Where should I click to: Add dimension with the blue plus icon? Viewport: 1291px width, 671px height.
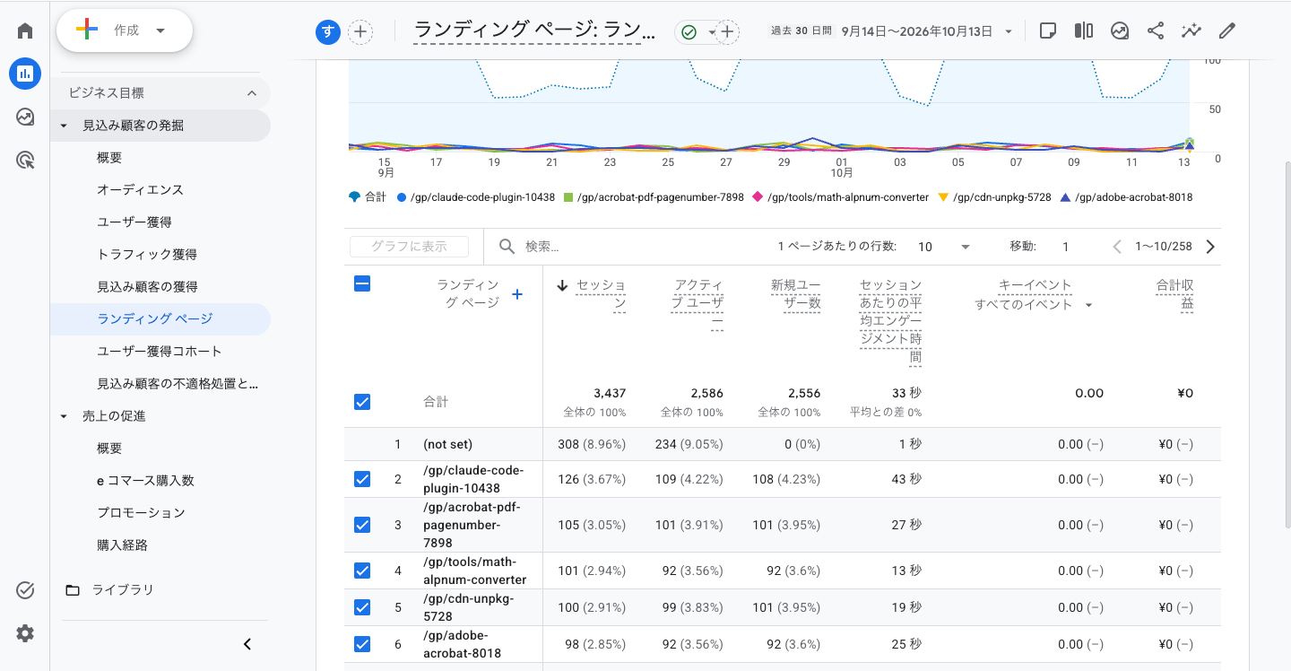(516, 294)
